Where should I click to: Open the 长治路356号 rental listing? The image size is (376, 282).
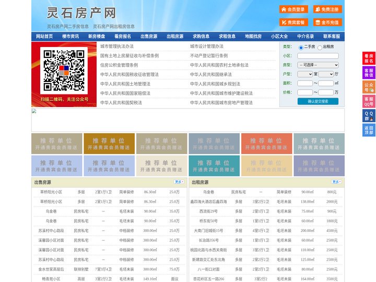[208, 240]
